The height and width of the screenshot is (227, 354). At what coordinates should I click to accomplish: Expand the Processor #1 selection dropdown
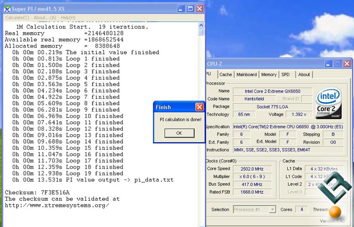tap(273, 210)
